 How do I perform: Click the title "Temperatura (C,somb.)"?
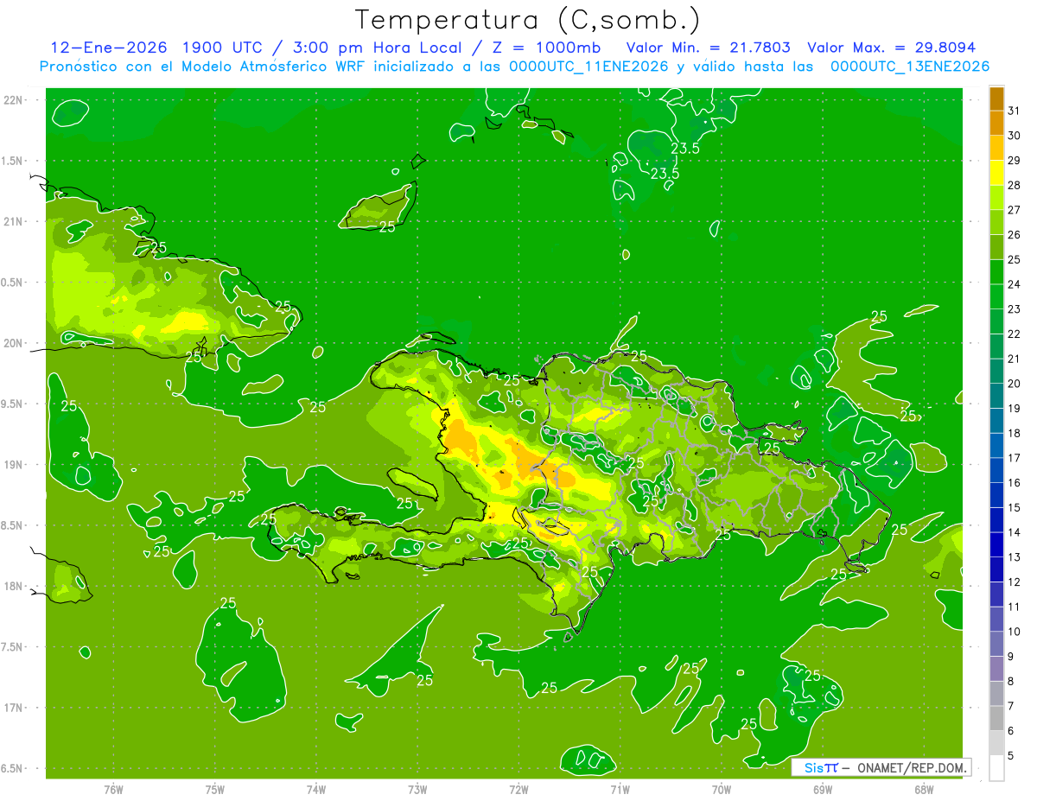pyautogui.click(x=528, y=20)
